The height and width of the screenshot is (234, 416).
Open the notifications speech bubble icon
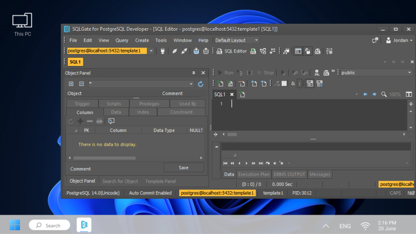[x=375, y=41]
